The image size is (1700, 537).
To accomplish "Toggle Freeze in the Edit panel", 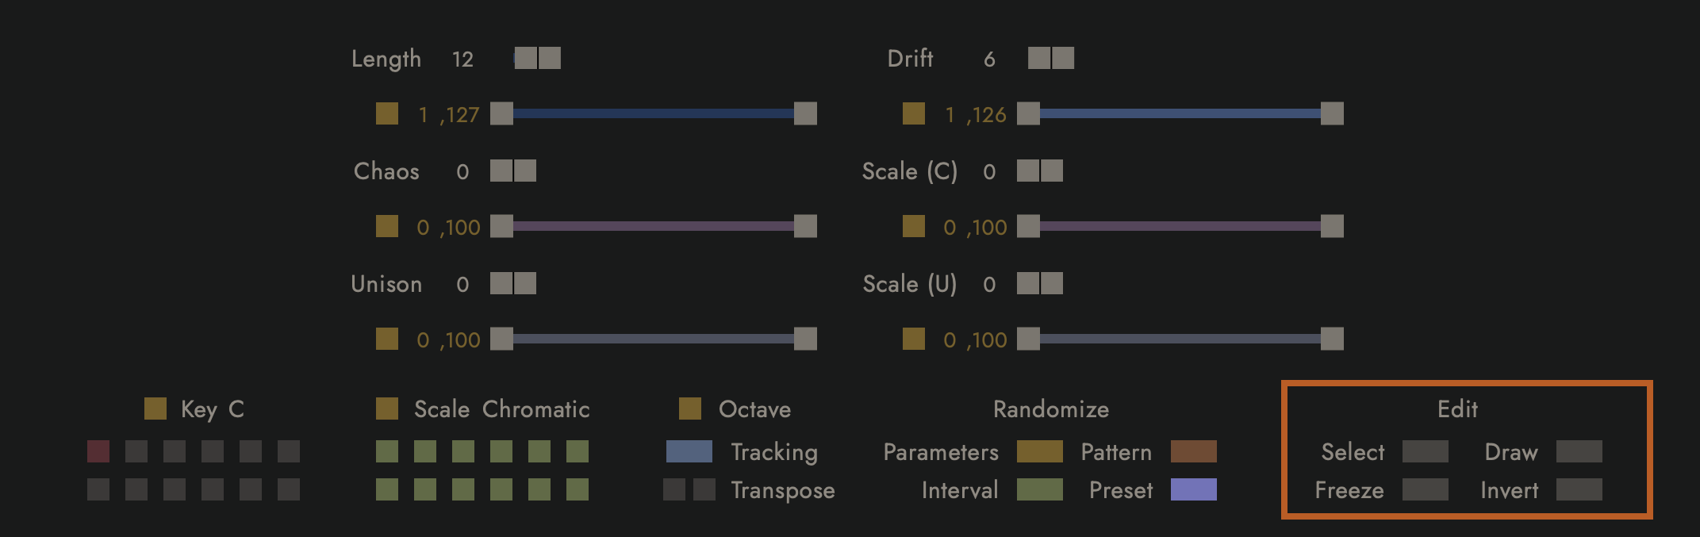I will click(1424, 490).
